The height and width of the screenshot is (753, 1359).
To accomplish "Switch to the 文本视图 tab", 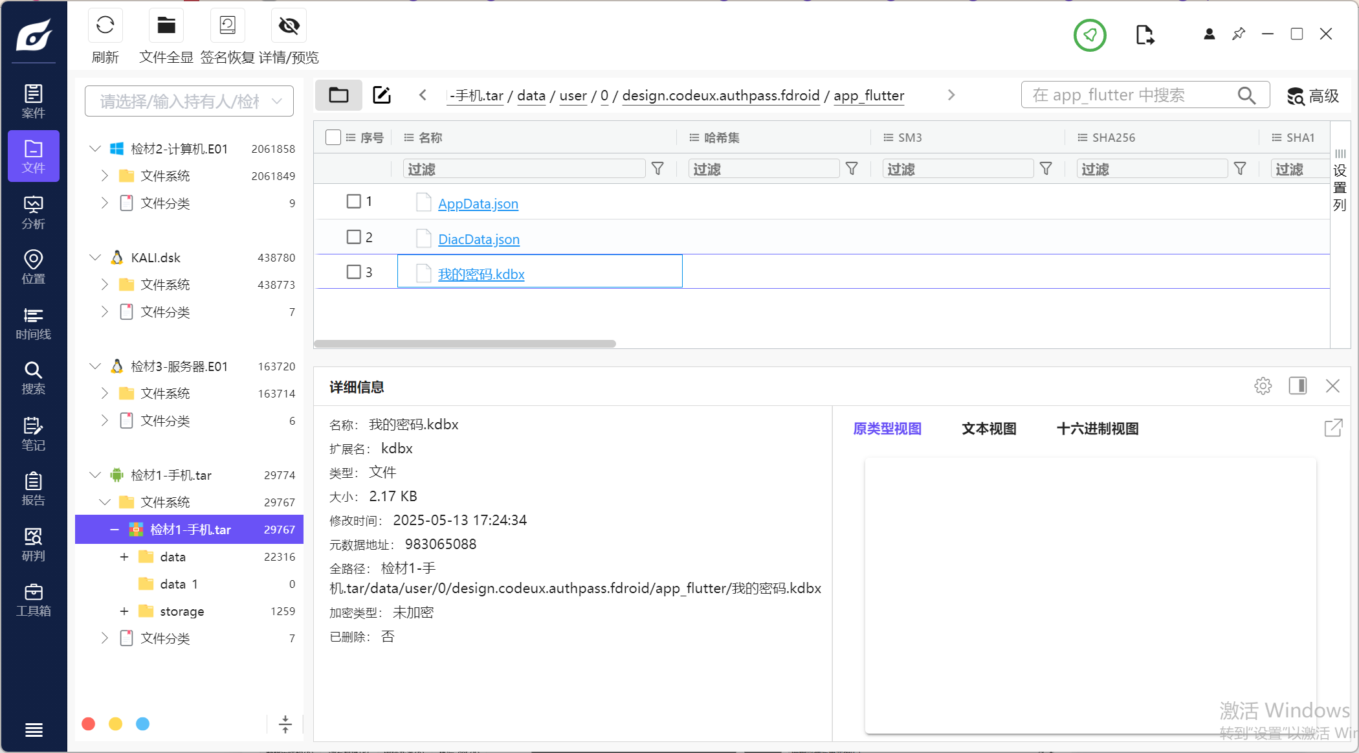I will click(x=988, y=429).
